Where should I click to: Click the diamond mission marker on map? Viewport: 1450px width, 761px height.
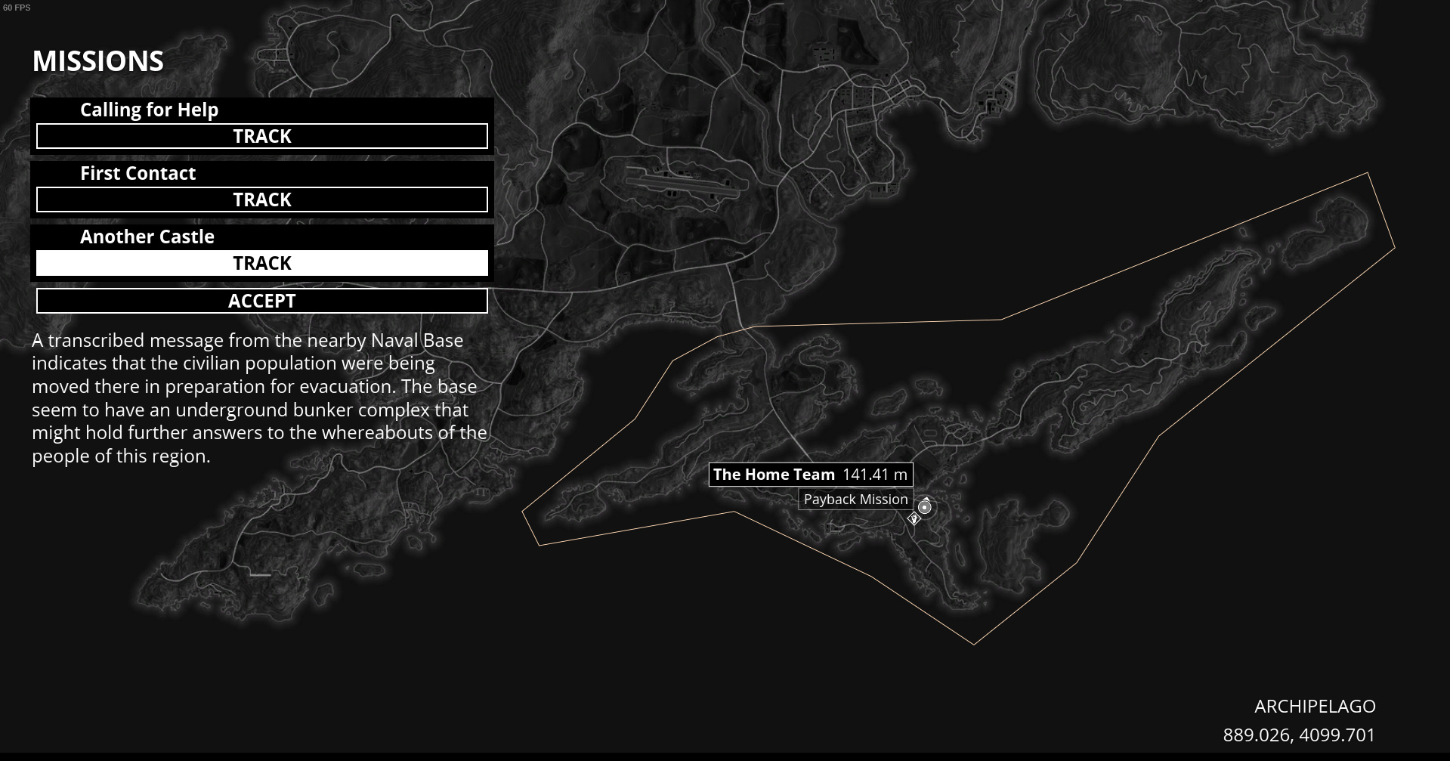click(x=914, y=518)
